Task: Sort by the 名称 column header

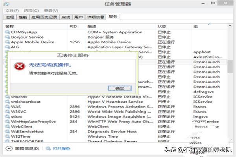Action: click(x=9, y=26)
